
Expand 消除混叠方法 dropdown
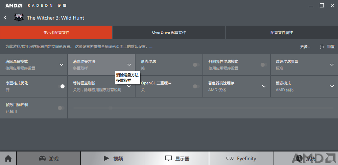click(129, 65)
